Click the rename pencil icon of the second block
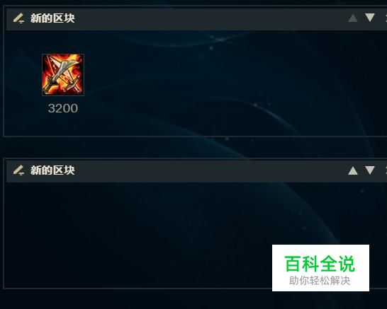Screen dimensions: 387x309 coord(18,170)
